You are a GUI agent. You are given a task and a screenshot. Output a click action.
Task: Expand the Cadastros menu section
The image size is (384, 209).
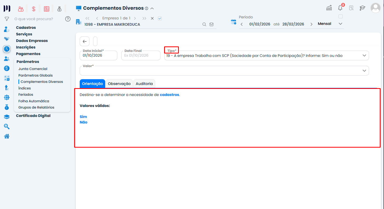[x=26, y=28]
